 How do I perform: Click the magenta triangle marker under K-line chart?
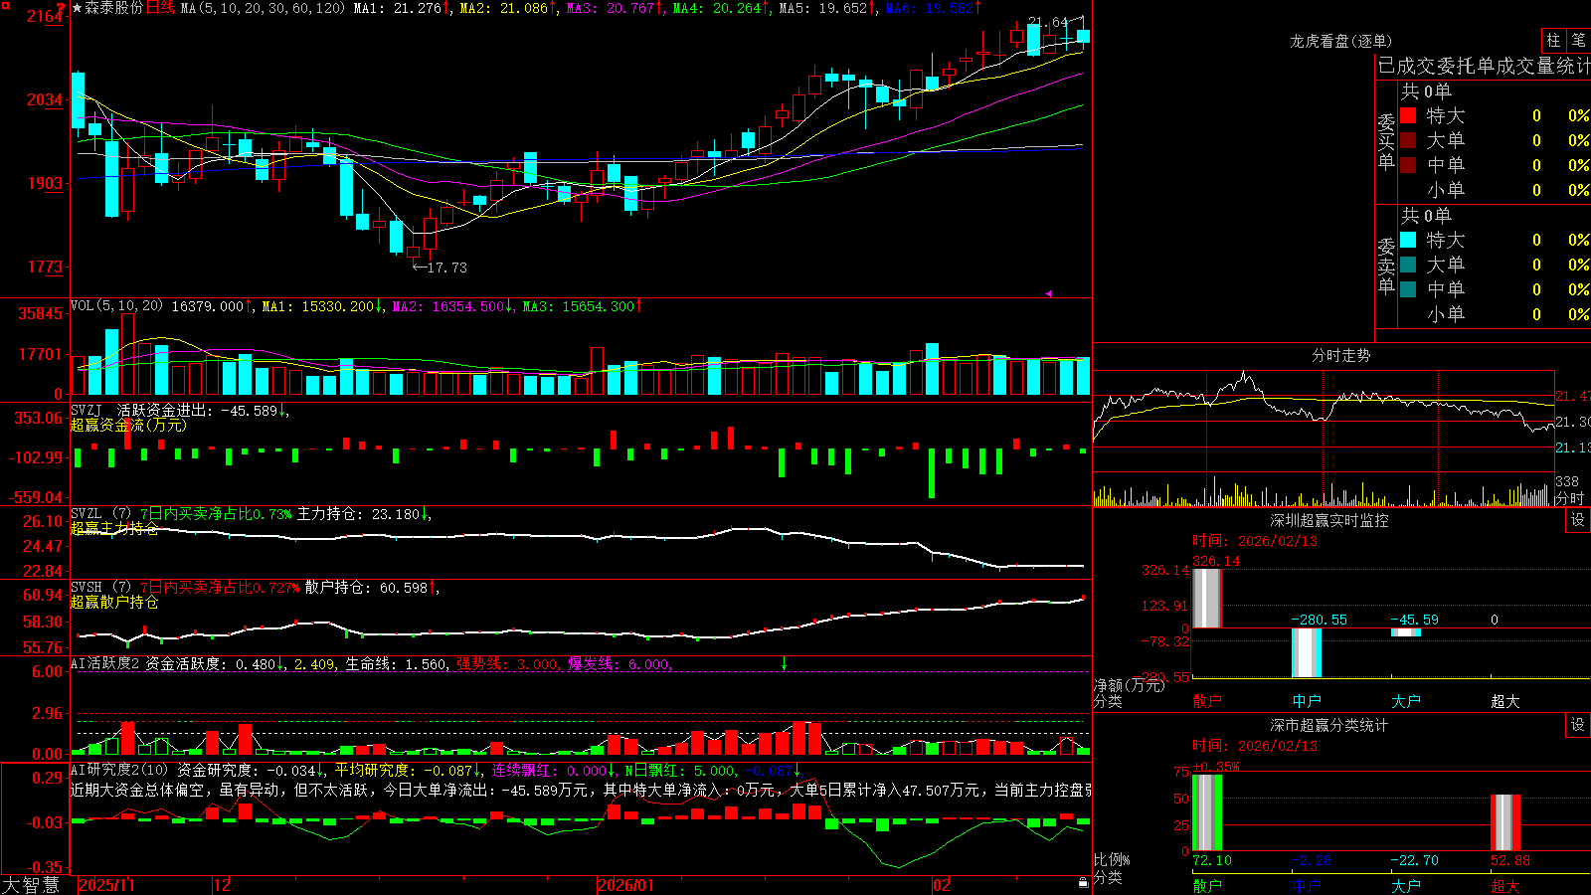click(x=1048, y=293)
